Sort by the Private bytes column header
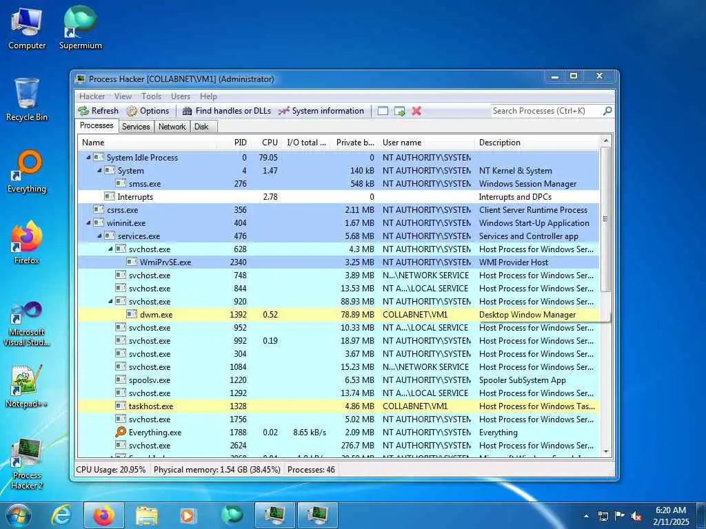 pos(355,143)
